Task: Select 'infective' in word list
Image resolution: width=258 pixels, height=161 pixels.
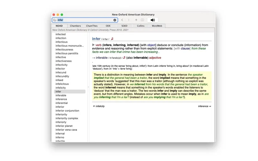Action: coord(61,57)
